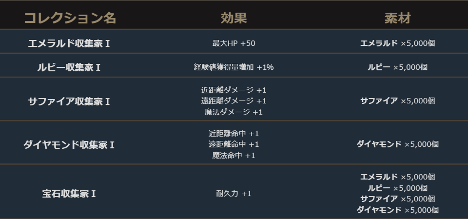468x219 pixels.
Task: Click the 最大HP +50 effect text
Action: [x=234, y=43]
